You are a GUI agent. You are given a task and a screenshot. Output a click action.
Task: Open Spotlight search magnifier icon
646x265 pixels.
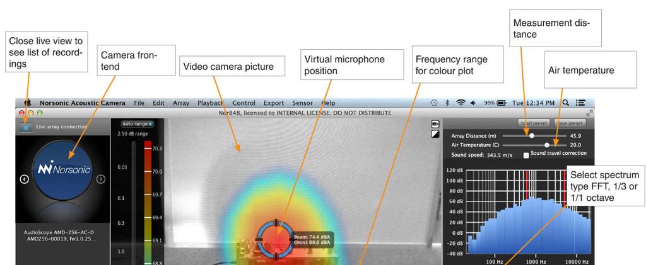pos(566,103)
